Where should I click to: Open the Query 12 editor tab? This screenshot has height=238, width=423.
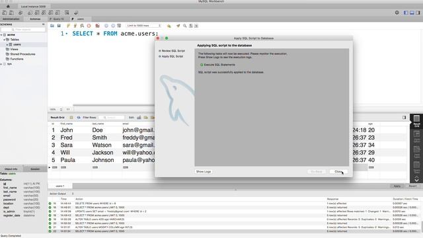[x=58, y=19]
